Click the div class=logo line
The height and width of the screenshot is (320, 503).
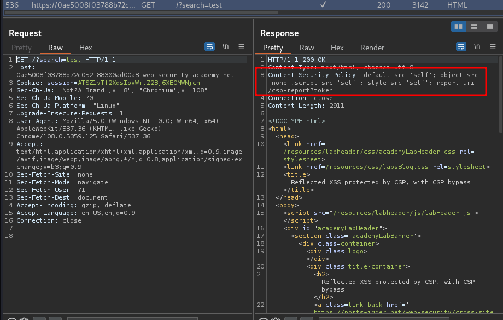[x=337, y=251]
